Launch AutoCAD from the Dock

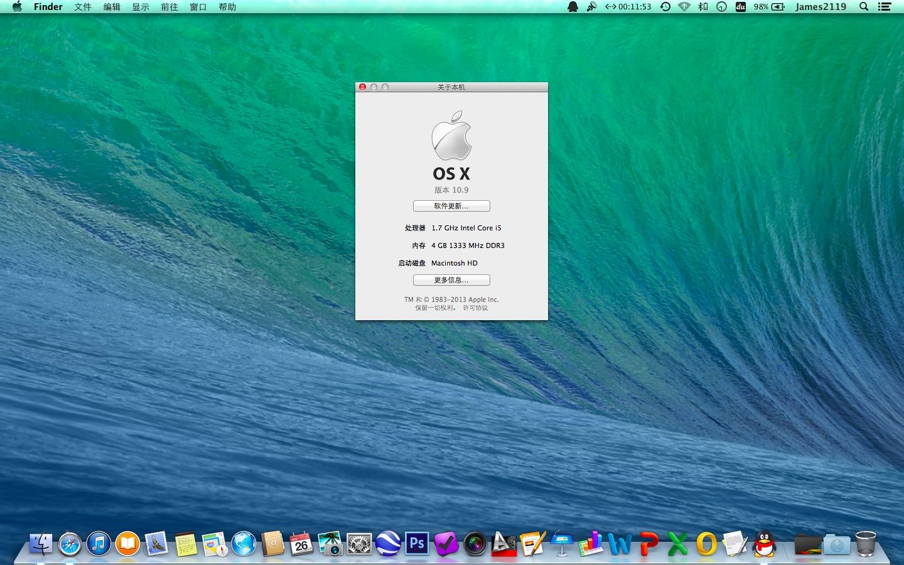click(x=504, y=544)
